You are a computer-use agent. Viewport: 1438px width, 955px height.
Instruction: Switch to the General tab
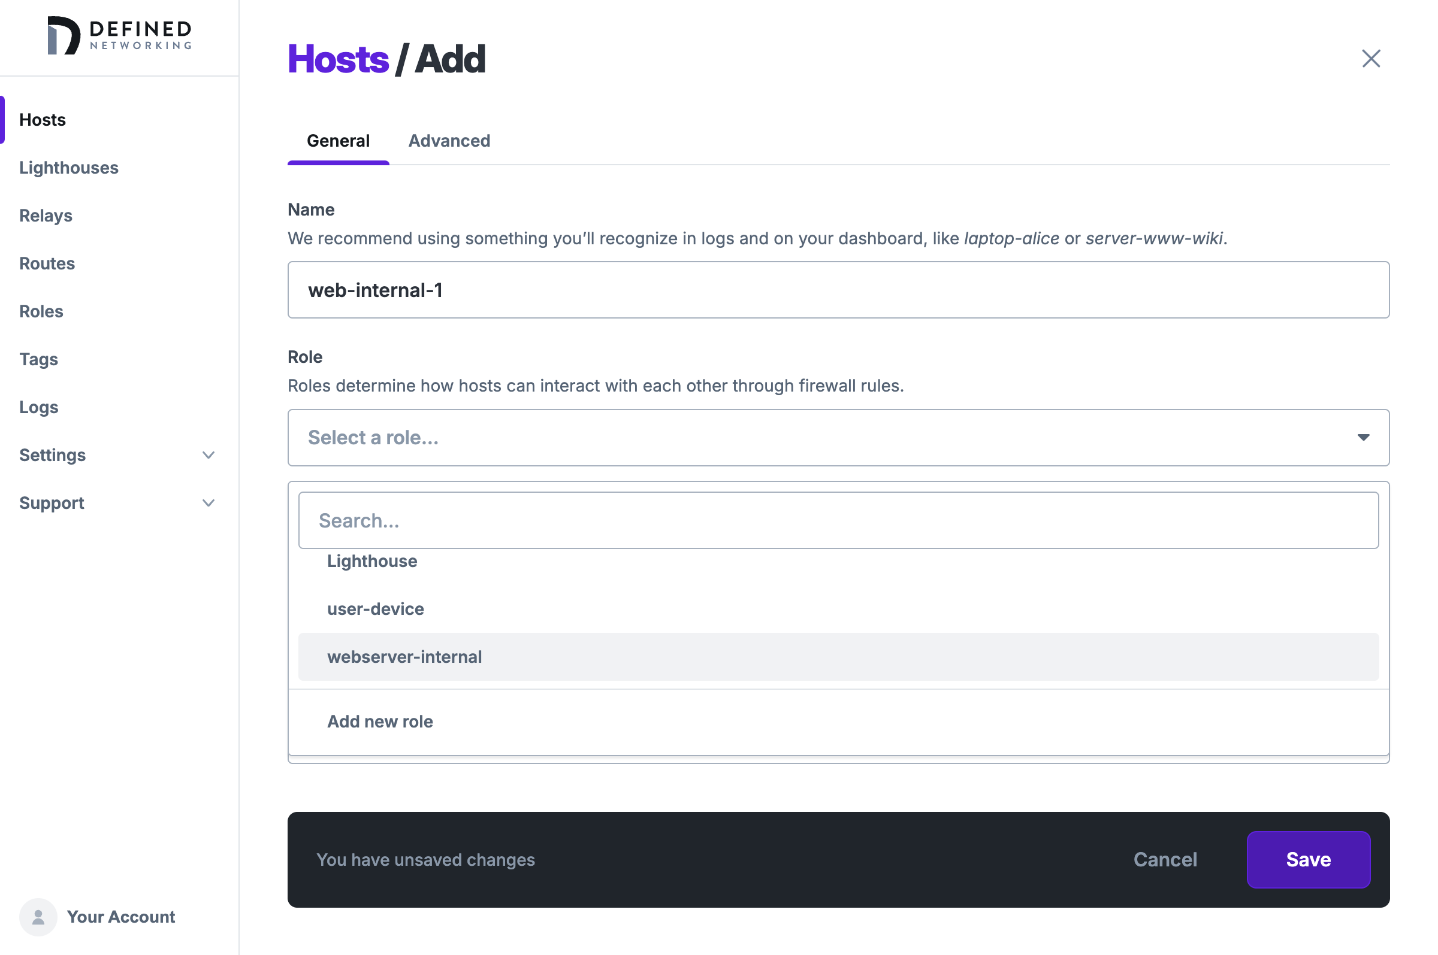[338, 141]
